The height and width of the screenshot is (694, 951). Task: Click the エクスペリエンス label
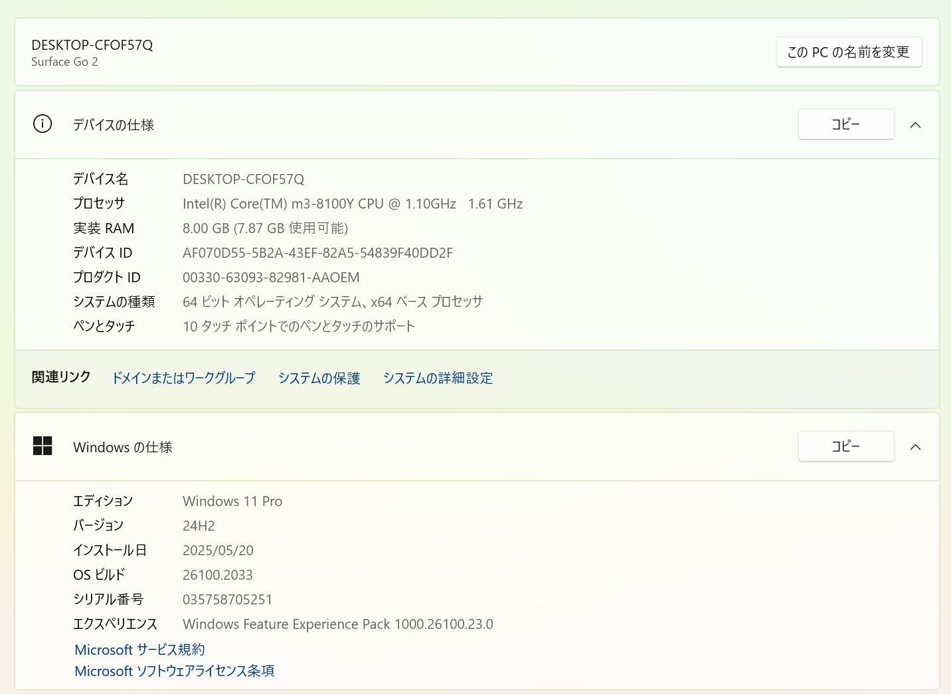[x=116, y=624]
